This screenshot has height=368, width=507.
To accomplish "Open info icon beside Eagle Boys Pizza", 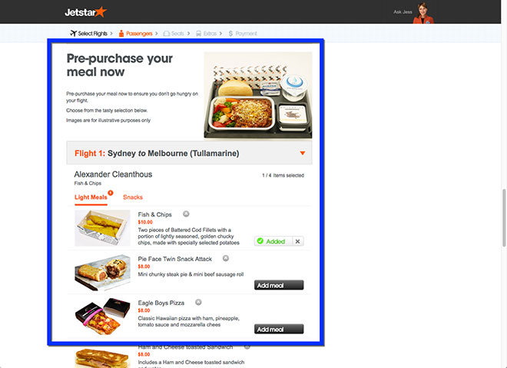I will (x=198, y=302).
